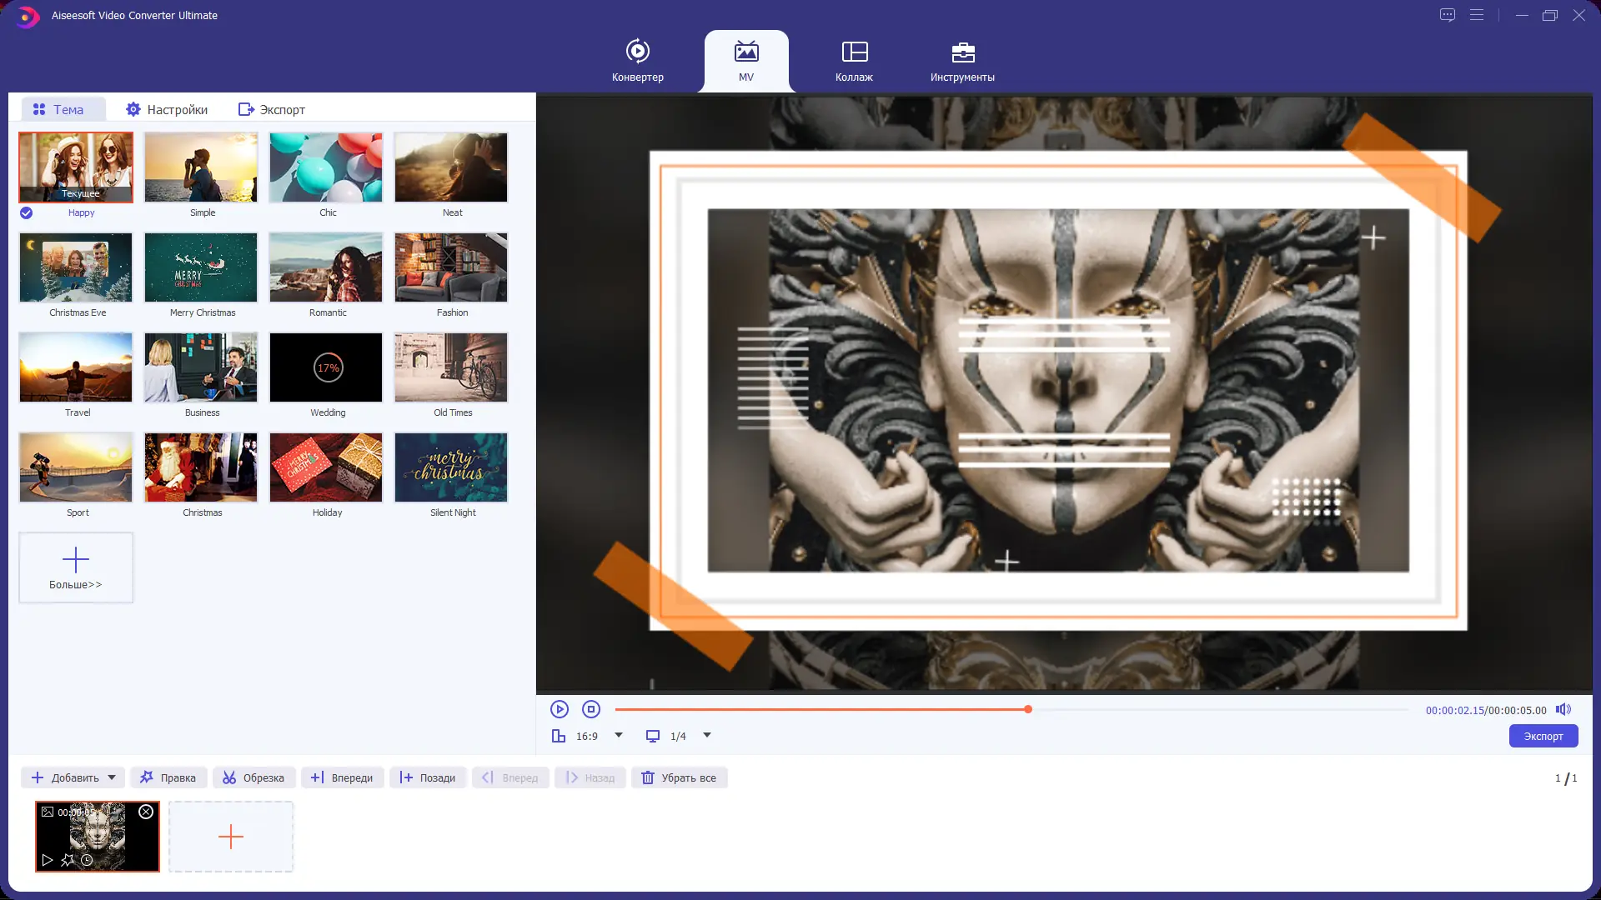Switch to the Конвертер mode
Image resolution: width=1601 pixels, height=900 pixels.
click(x=637, y=61)
